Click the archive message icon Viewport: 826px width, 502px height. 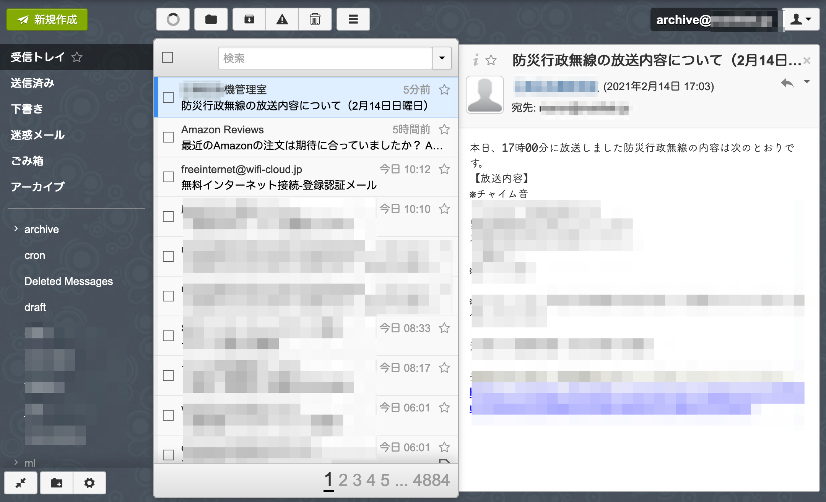pyautogui.click(x=249, y=19)
